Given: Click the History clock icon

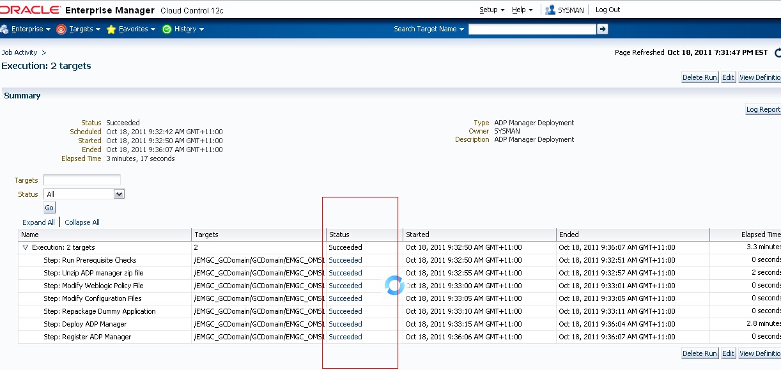Looking at the screenshot, I should (x=167, y=29).
